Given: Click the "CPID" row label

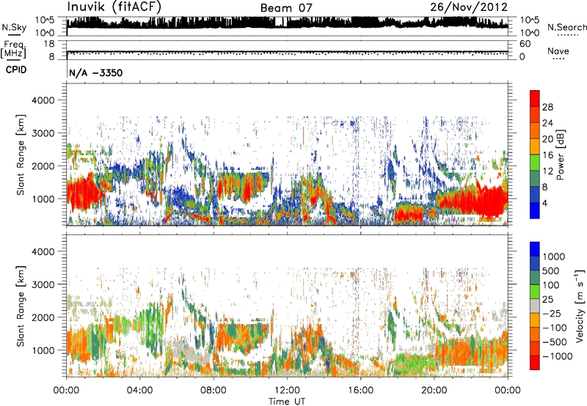Looking at the screenshot, I should [16, 70].
